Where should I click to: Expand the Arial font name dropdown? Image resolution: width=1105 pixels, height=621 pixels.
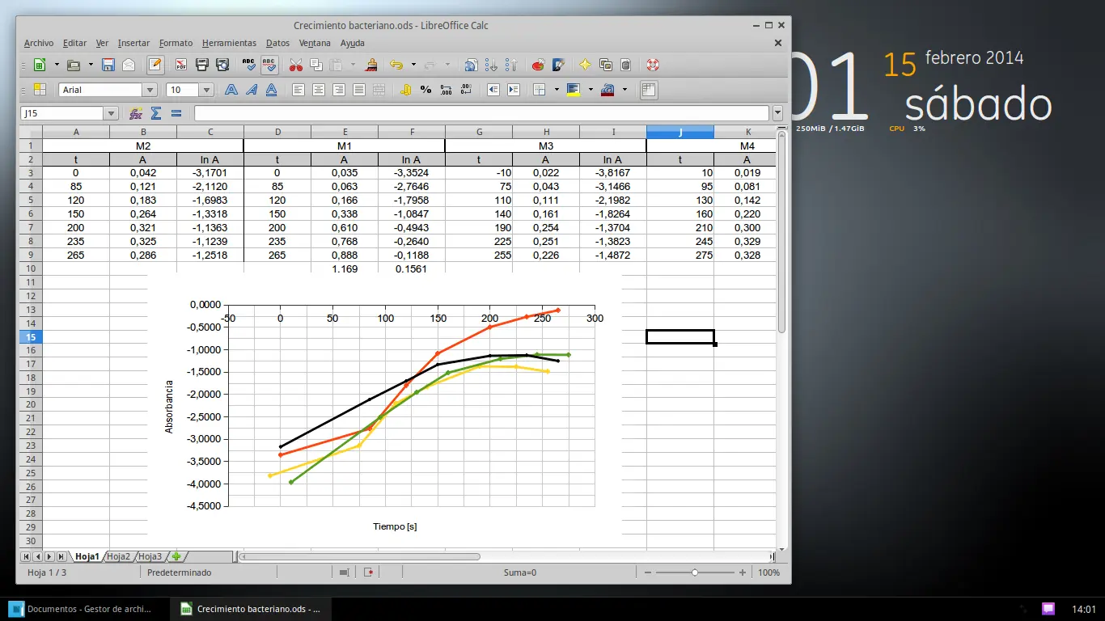pos(150,90)
